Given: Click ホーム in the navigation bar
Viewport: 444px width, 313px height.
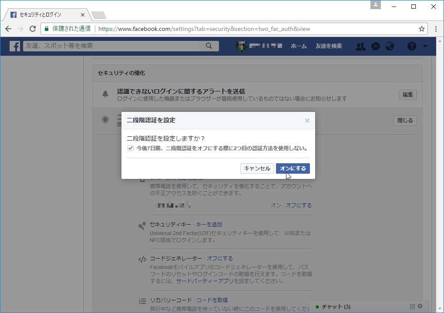Looking at the screenshot, I should tap(299, 46).
